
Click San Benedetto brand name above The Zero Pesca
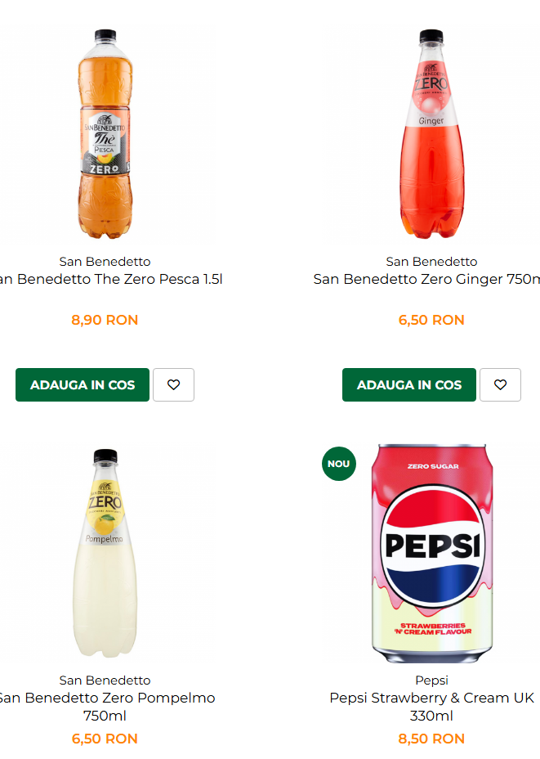click(x=105, y=262)
